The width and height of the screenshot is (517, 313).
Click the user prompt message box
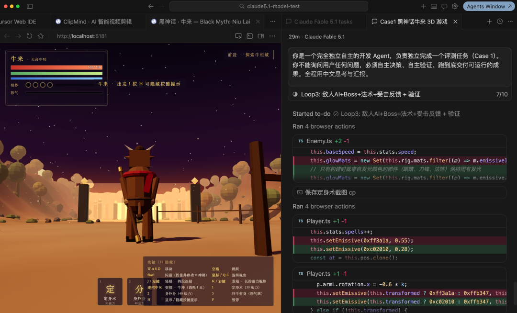[400, 67]
